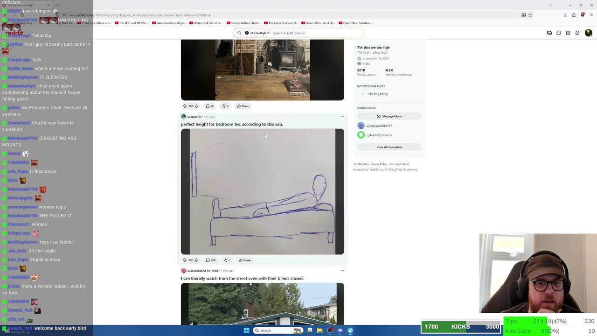Click the browser address bar URL
The image size is (597, 336).
pos(140,15)
